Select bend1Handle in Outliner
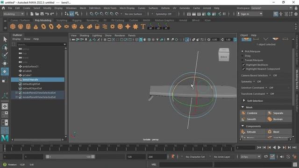This screenshot has height=168, width=299. pyautogui.click(x=38, y=80)
